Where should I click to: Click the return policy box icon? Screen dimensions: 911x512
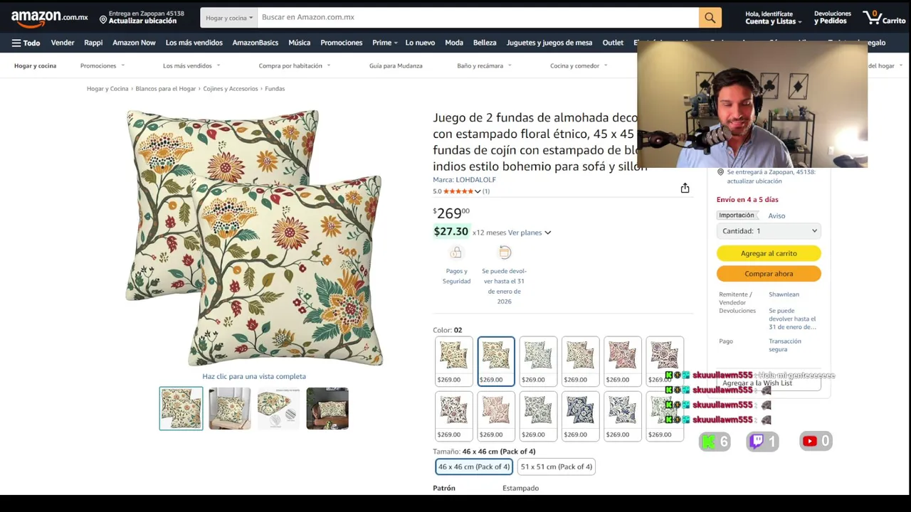pos(505,252)
